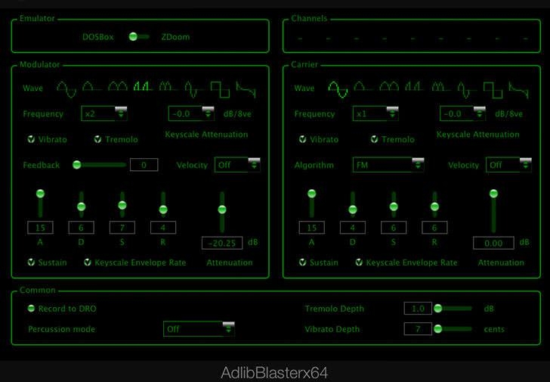Pick the Modulator absolute-sine waveform
The height and width of the screenshot is (382, 550).
point(118,88)
